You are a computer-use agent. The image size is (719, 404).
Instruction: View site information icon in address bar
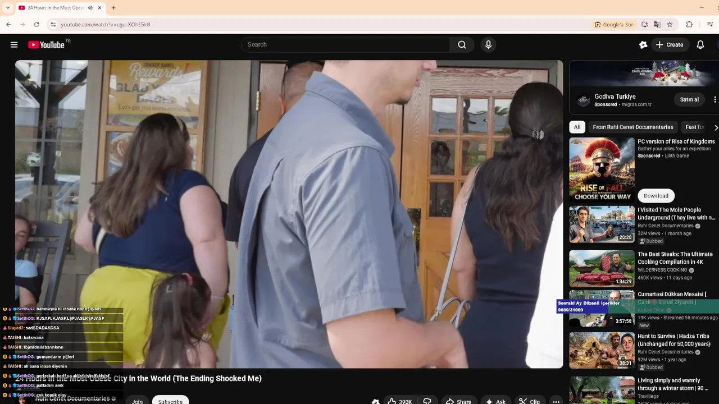[53, 24]
